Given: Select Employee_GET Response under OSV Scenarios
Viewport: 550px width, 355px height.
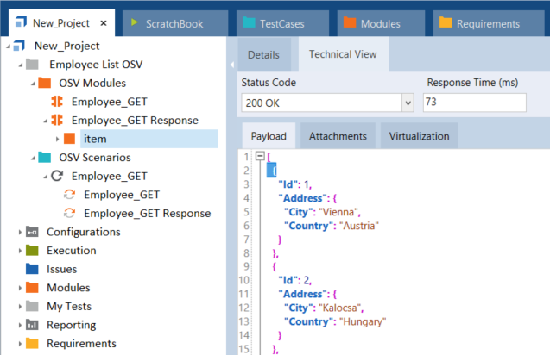Looking at the screenshot, I should coord(147,214).
